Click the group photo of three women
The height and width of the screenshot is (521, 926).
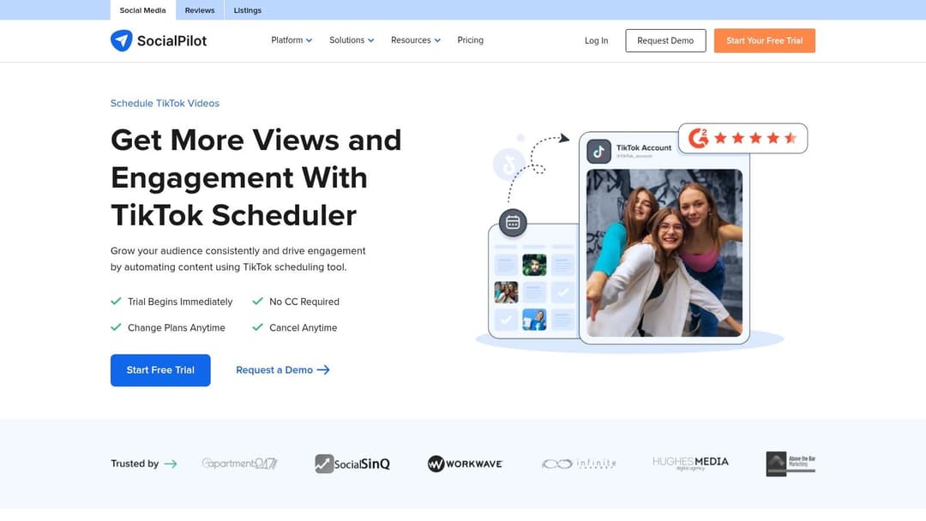(664, 253)
